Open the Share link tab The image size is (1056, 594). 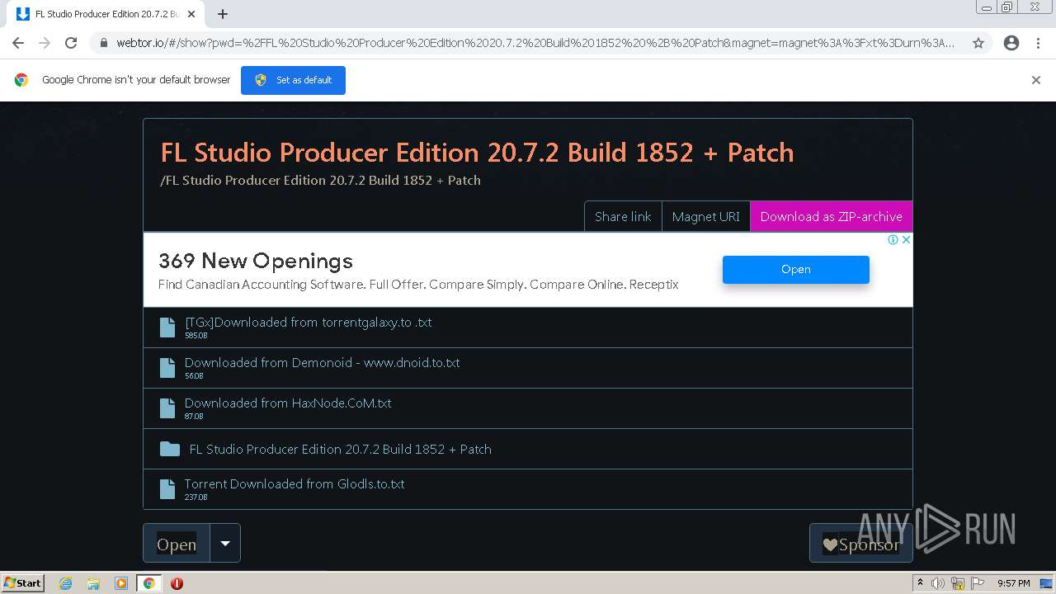[623, 216]
